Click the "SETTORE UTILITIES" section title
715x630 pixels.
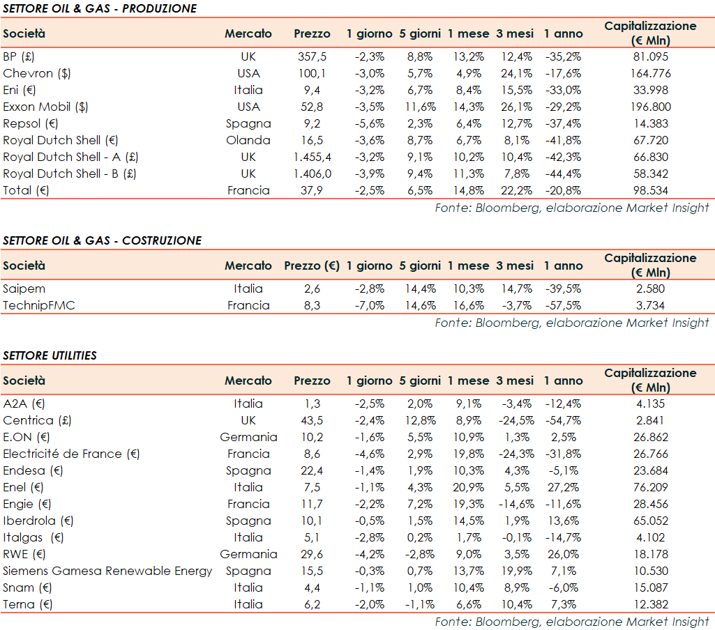(50, 355)
